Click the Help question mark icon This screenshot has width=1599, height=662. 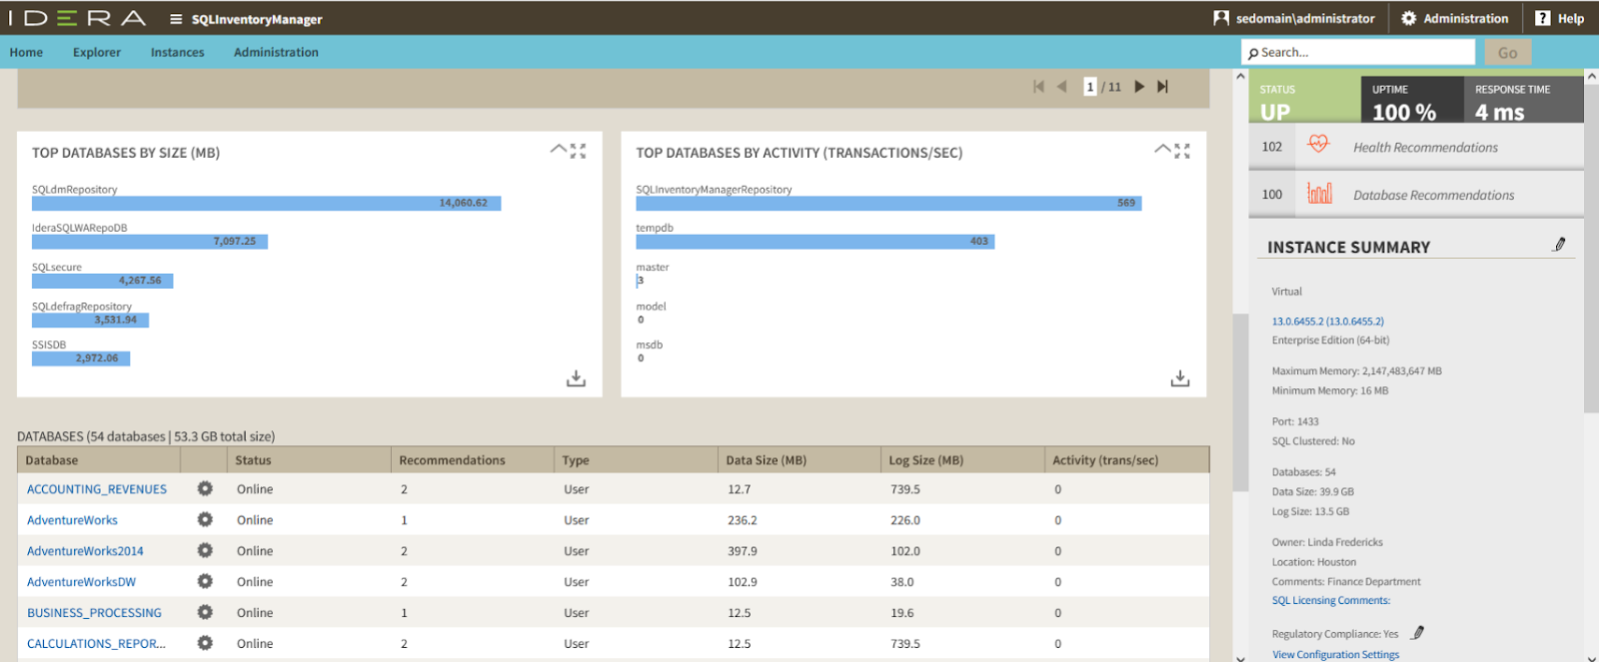pyautogui.click(x=1543, y=18)
